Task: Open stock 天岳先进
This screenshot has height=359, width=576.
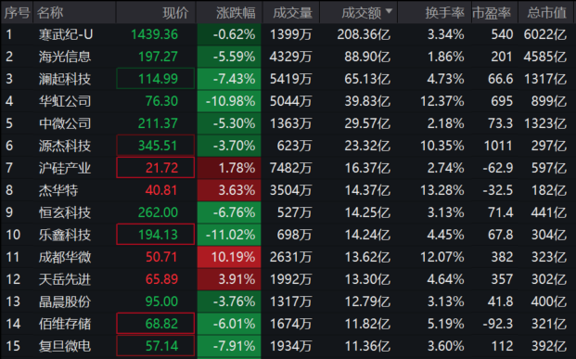Action: 65,279
